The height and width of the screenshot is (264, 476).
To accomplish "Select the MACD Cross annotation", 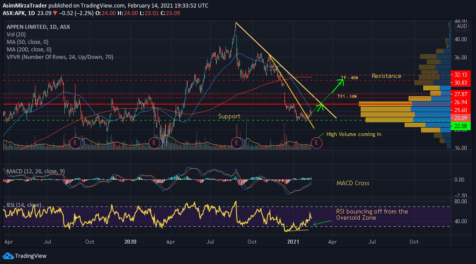I will (353, 183).
